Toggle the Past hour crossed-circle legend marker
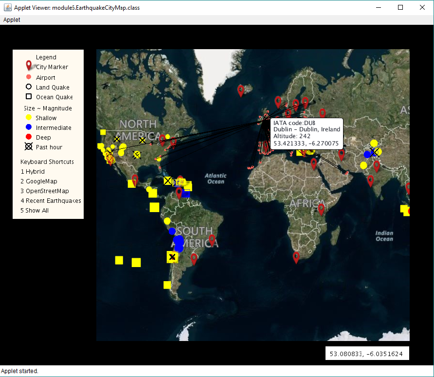Image resolution: width=434 pixels, height=377 pixels. (x=29, y=147)
